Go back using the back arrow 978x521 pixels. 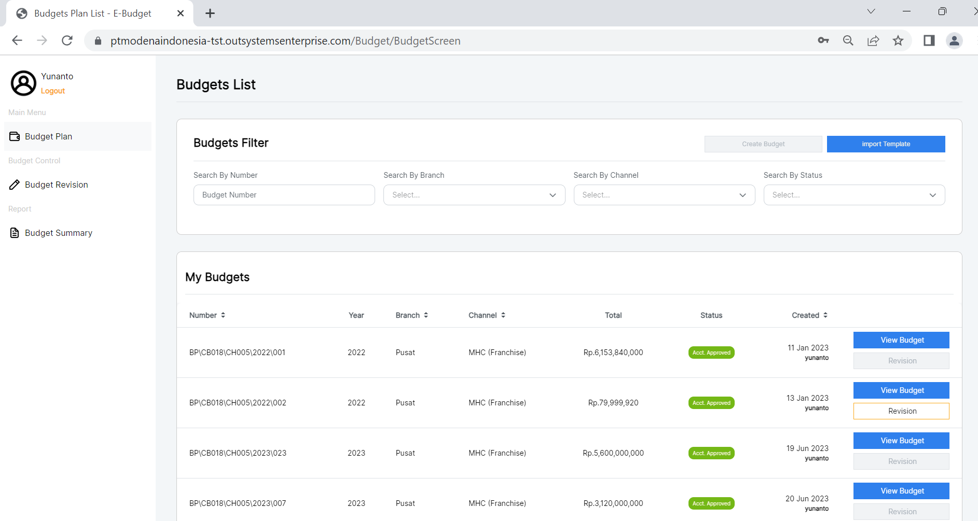[17, 40]
